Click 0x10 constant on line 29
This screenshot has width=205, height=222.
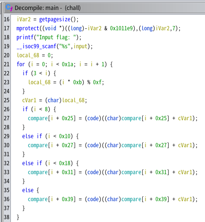[x=65, y=136]
